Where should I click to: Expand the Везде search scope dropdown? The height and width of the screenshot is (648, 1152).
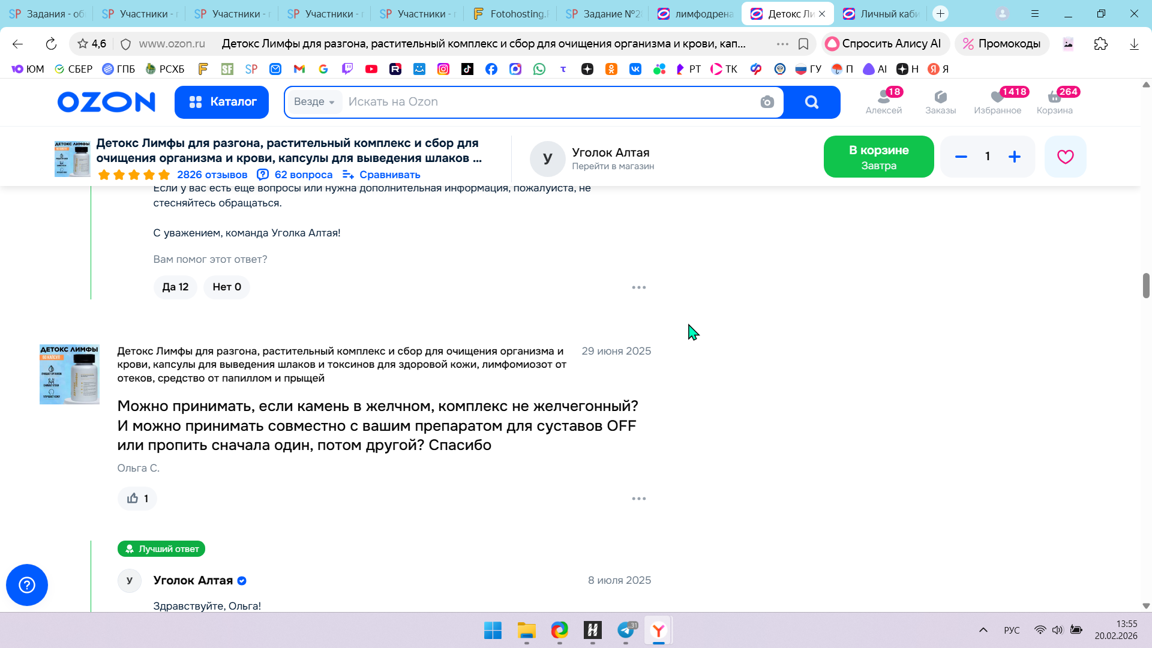click(x=314, y=102)
